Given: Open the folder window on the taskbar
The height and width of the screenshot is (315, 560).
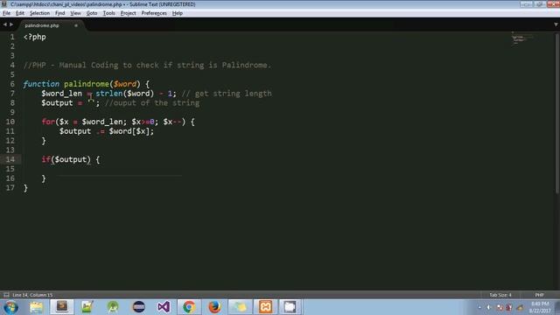Looking at the screenshot, I should tap(240, 307).
